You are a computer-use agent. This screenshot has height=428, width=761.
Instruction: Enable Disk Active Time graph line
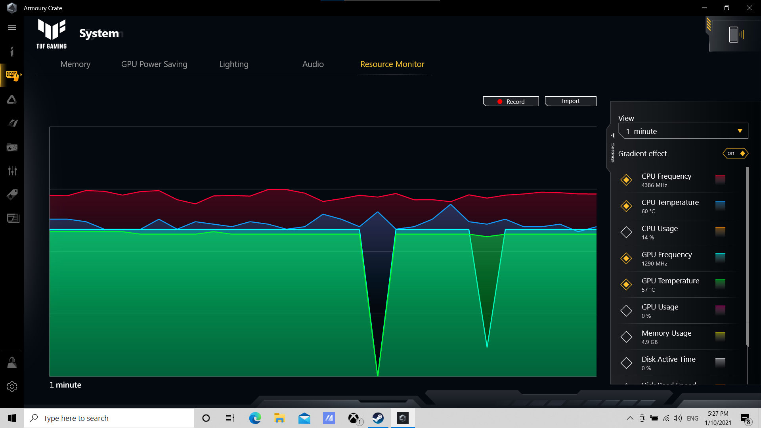pos(626,363)
